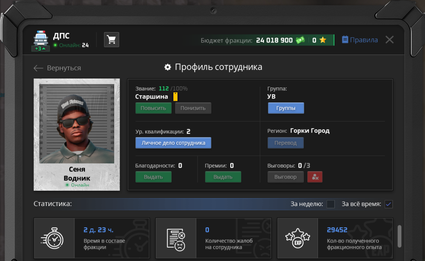This screenshot has width=425, height=261.
Task: Open the faction shop cart icon
Action: pos(111,40)
